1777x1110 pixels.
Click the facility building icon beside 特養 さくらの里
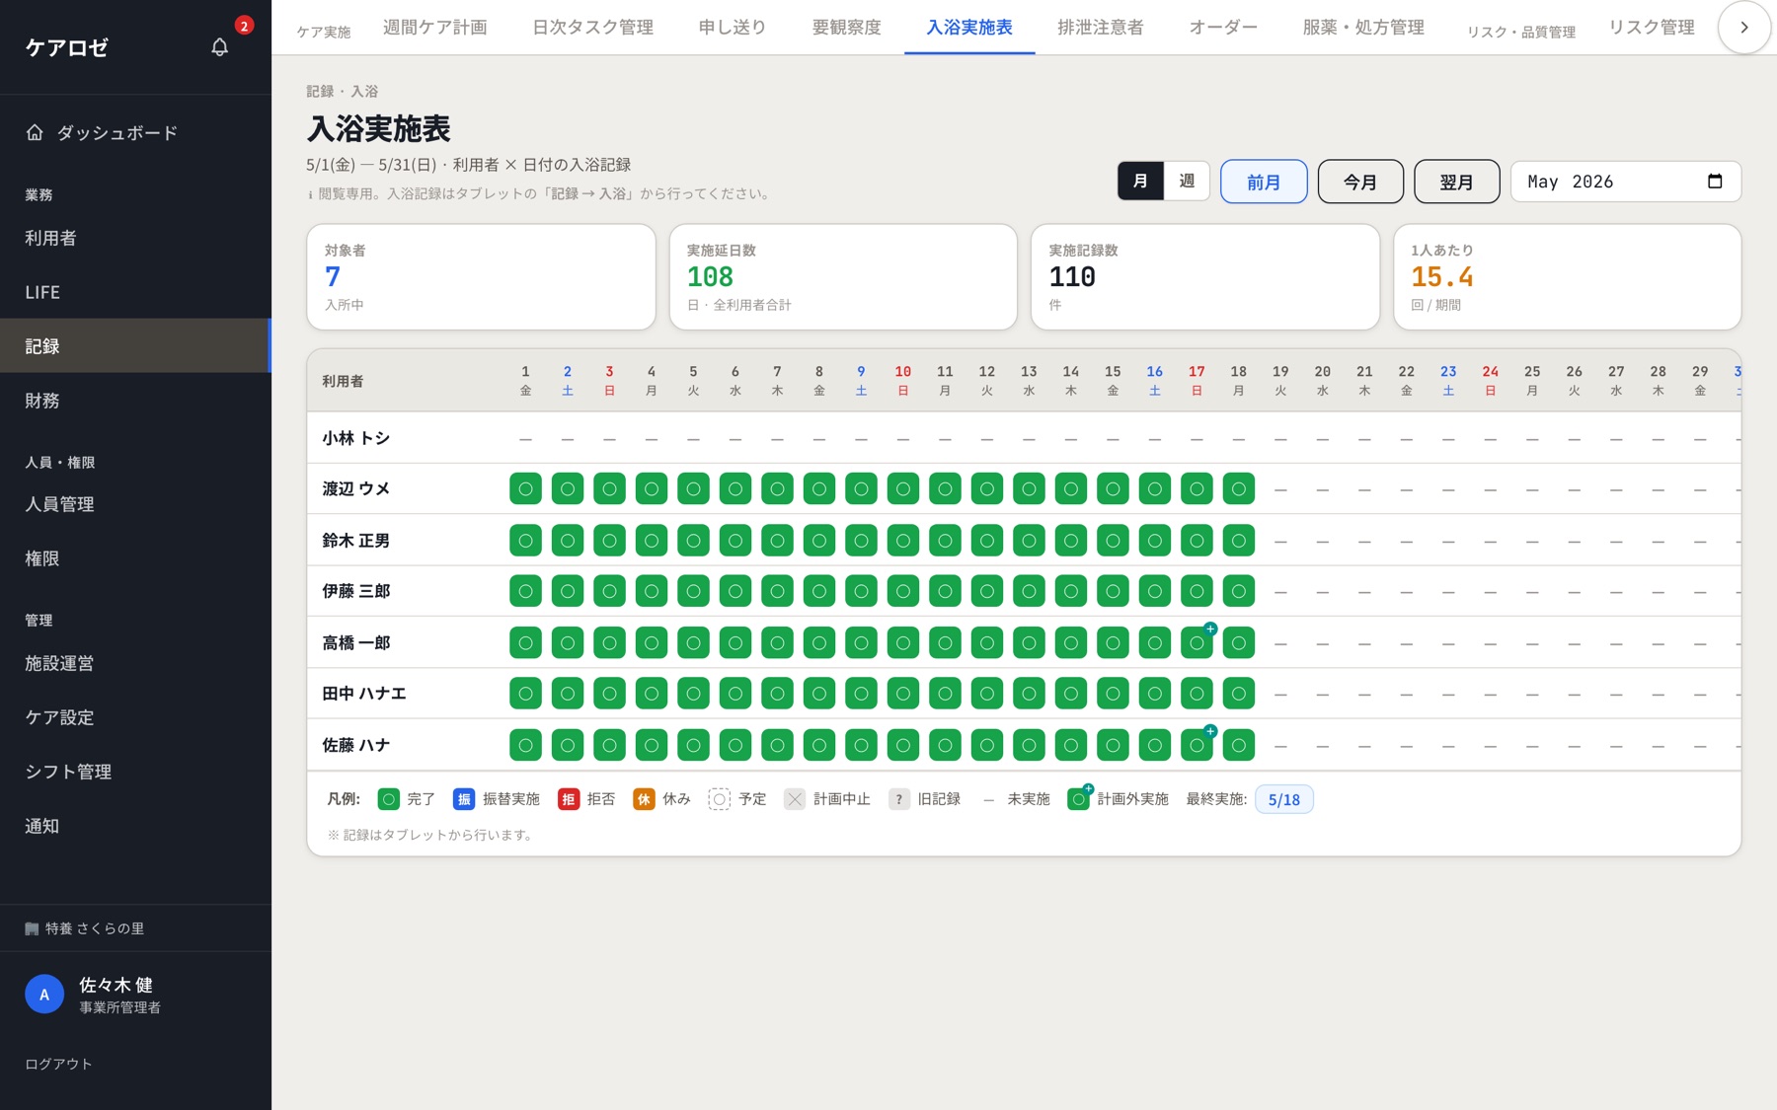coord(32,928)
